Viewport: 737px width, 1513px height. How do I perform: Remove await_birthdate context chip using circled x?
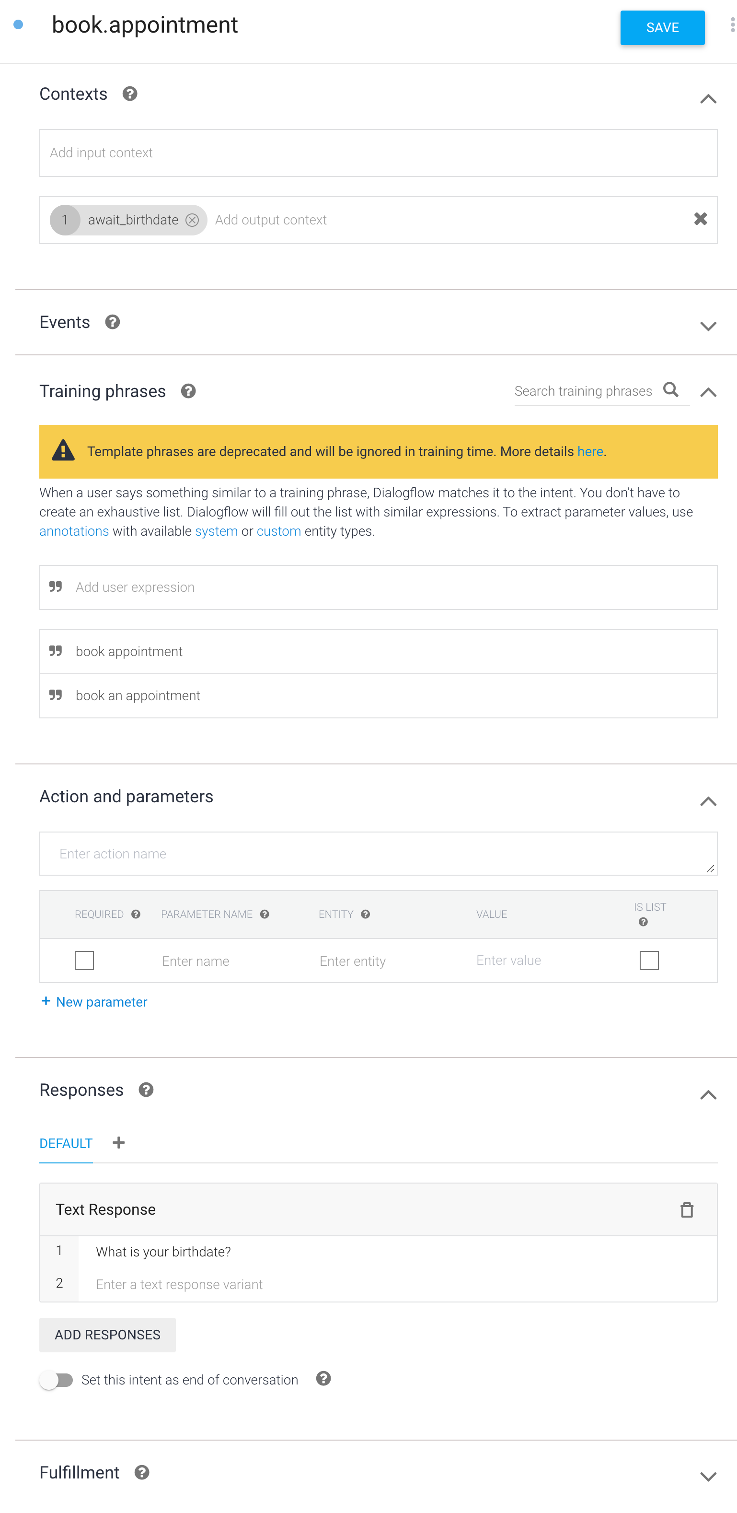[x=192, y=220]
